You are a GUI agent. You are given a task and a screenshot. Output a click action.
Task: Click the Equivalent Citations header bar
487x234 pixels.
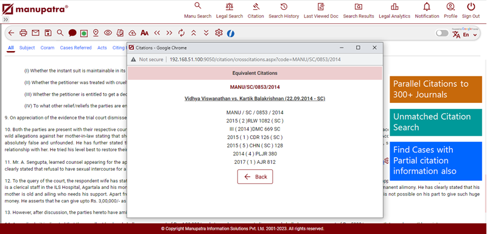click(x=255, y=73)
